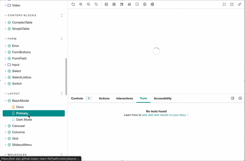Collapse the BasicModal component
Viewport: 245px width, 161px height.
tap(5, 101)
